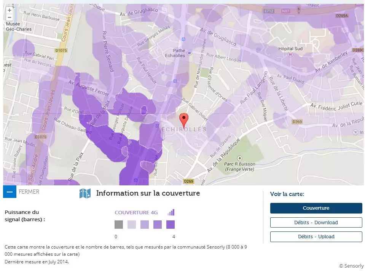Select the middle light purple legend swatch
This screenshot has height=271, width=365.
tap(145, 225)
